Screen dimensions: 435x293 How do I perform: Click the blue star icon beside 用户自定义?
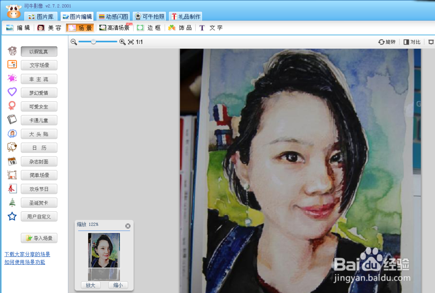click(12, 216)
